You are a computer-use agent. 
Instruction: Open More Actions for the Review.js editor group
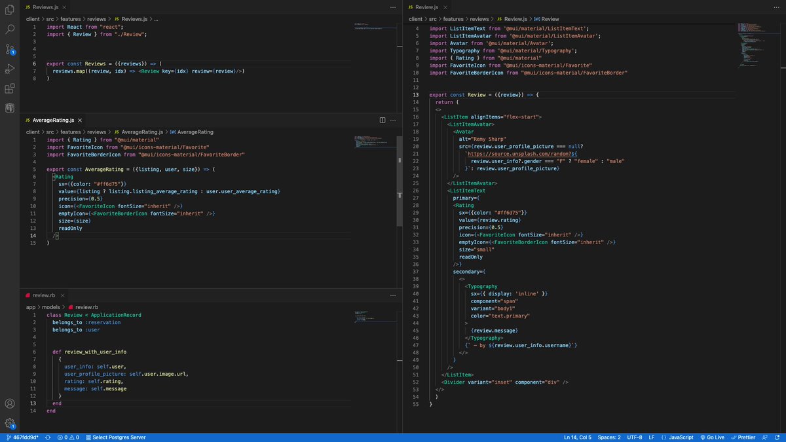(776, 6)
